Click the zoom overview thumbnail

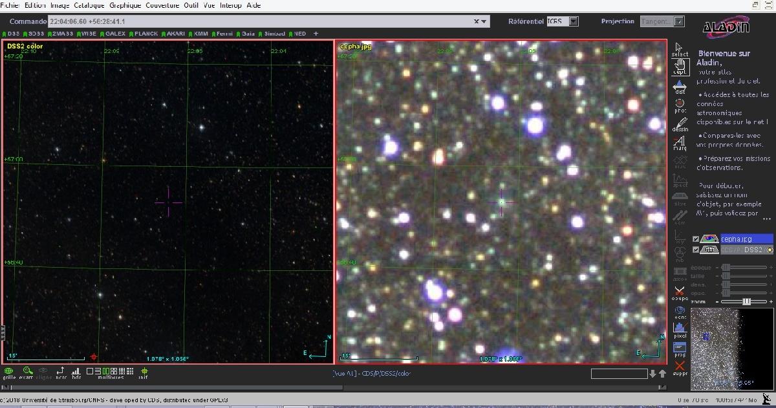point(732,349)
